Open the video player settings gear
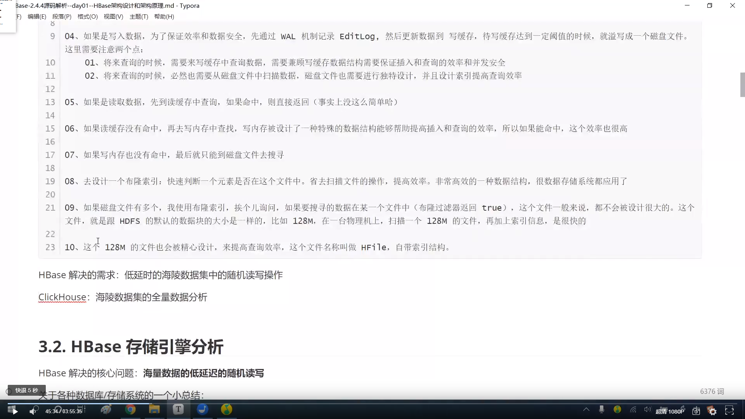This screenshot has height=419, width=745. (x=712, y=411)
